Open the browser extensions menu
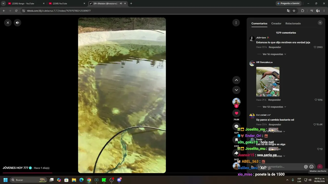328x184 pixels. tap(303, 11)
